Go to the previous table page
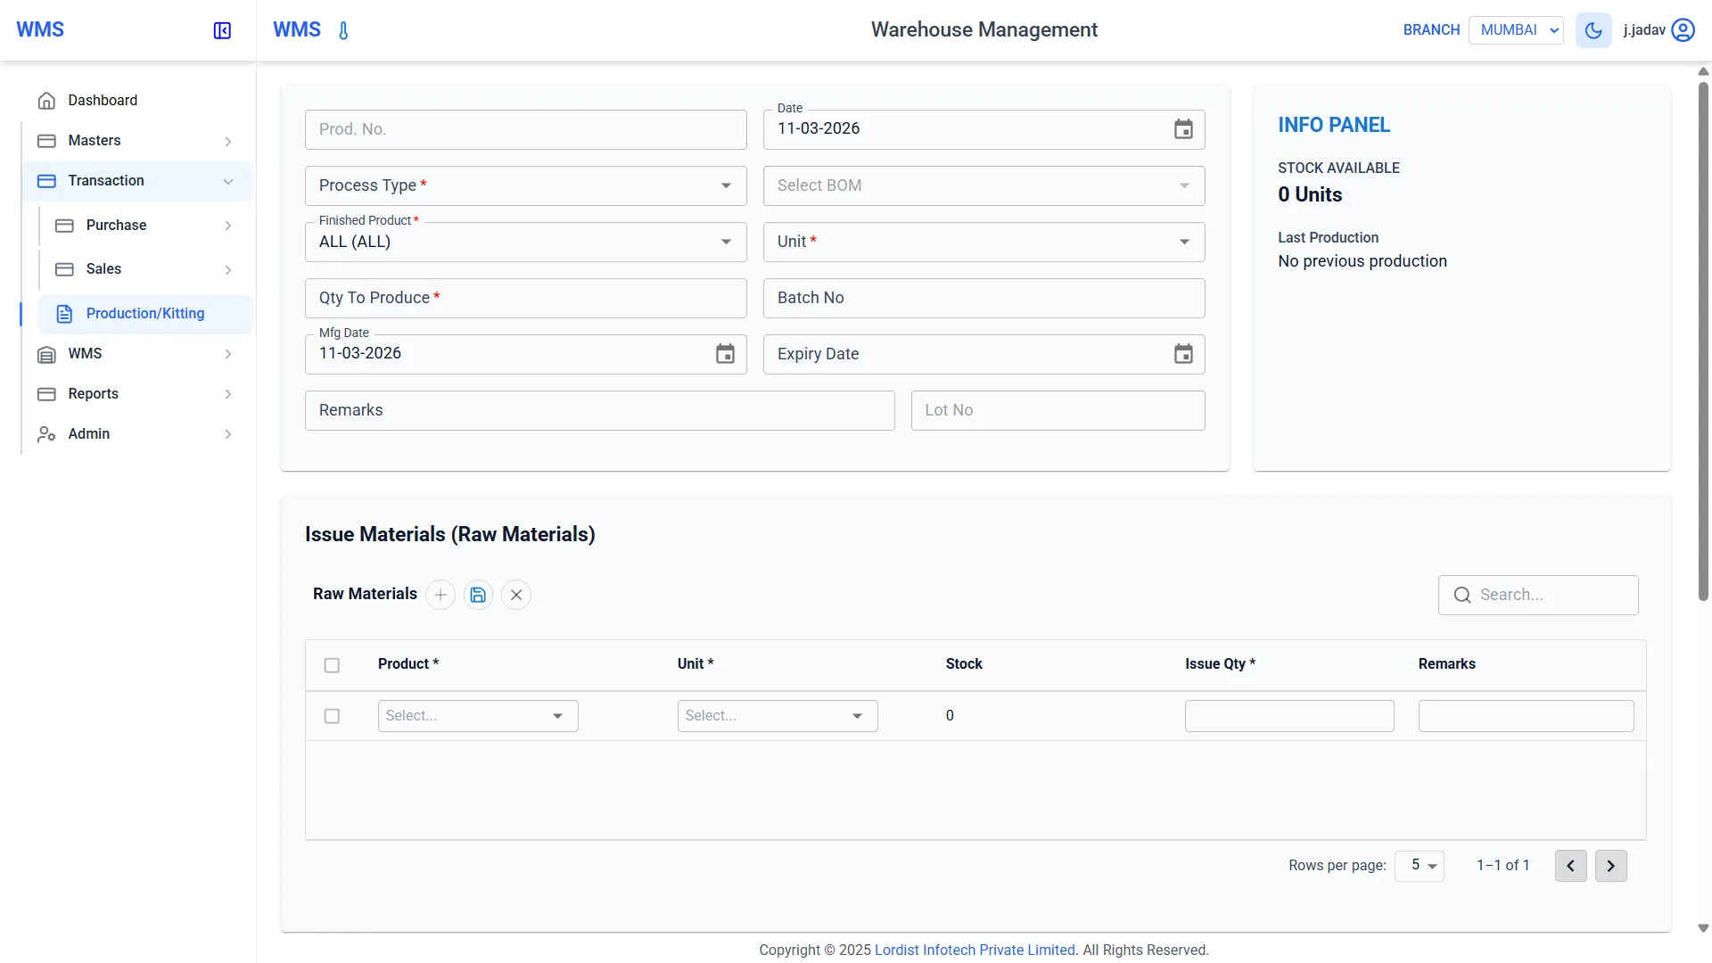1712x963 pixels. [1570, 866]
